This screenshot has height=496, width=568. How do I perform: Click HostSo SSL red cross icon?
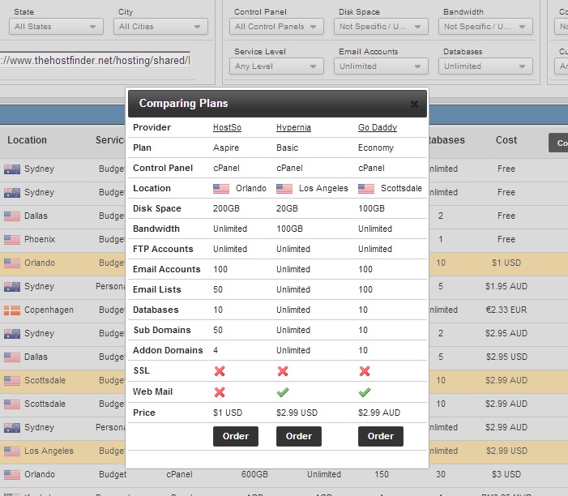[x=220, y=371]
